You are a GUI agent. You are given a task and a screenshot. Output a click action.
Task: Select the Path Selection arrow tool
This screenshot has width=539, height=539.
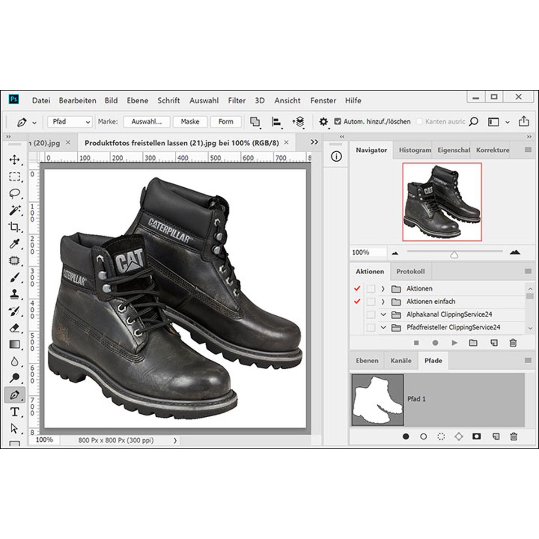point(14,429)
